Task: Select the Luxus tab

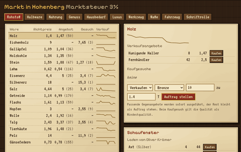Action: point(117,17)
